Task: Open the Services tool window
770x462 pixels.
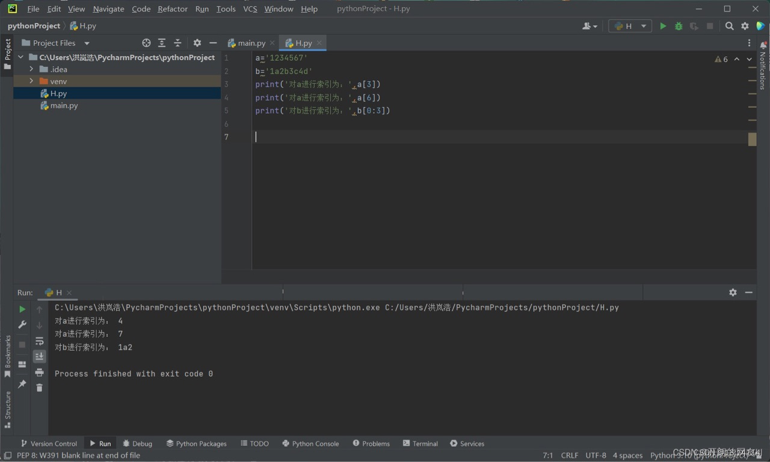Action: (x=467, y=443)
